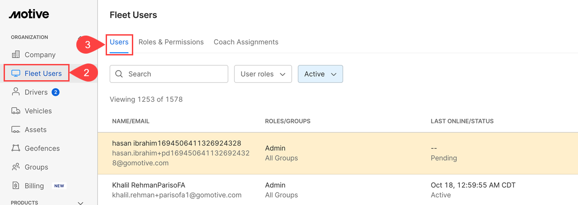Click the Fleet Users monitor icon
This screenshot has height=205, width=578.
(16, 73)
